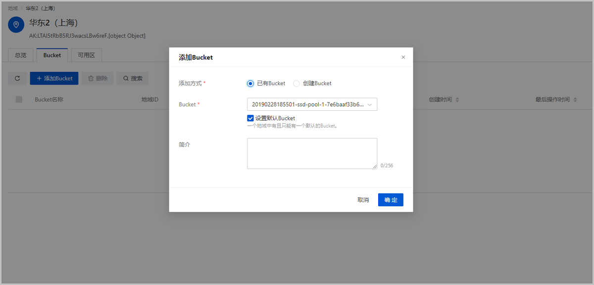The width and height of the screenshot is (594, 285).
Task: Click the location pin icon beside 华东2
Action: [16, 25]
